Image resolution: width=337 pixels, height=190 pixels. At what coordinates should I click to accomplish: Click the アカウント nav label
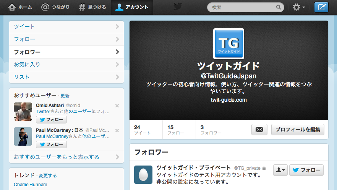point(137,7)
